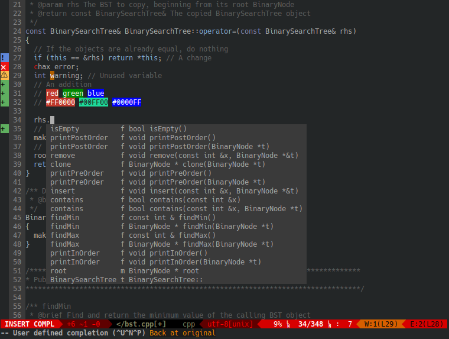Click the bst.cpp[+] filename in statusline
This screenshot has height=339, width=449.
coord(142,324)
